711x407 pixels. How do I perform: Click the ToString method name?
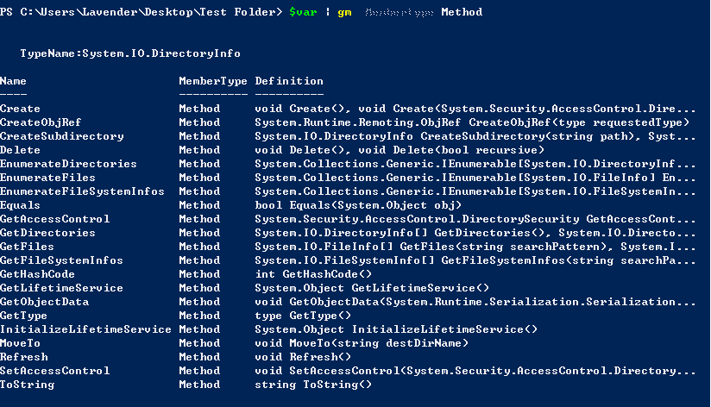(28, 385)
